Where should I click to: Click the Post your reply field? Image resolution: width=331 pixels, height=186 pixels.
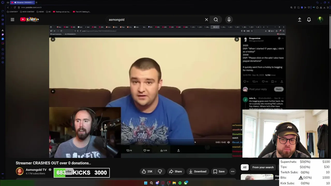(258, 89)
